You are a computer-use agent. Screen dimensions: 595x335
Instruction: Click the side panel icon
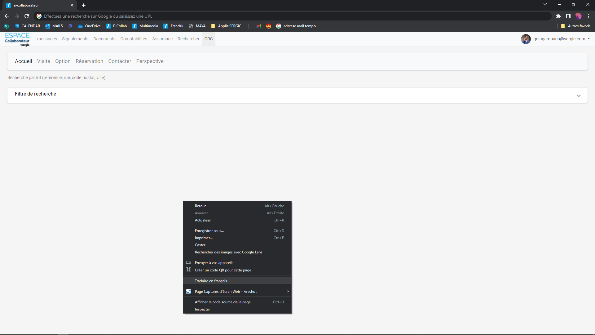(568, 16)
